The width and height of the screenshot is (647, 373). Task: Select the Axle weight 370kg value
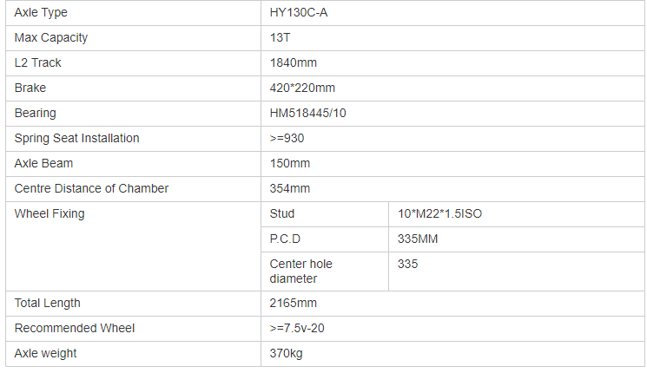286,353
